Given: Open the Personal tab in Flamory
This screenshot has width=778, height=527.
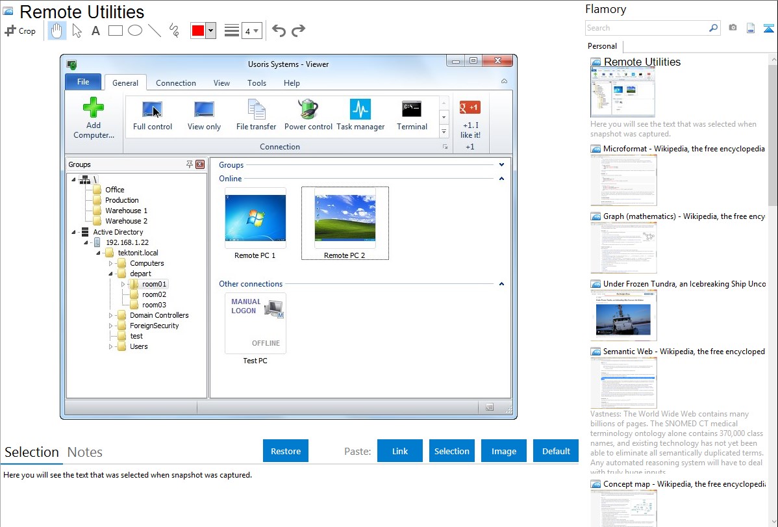Looking at the screenshot, I should 602,46.
